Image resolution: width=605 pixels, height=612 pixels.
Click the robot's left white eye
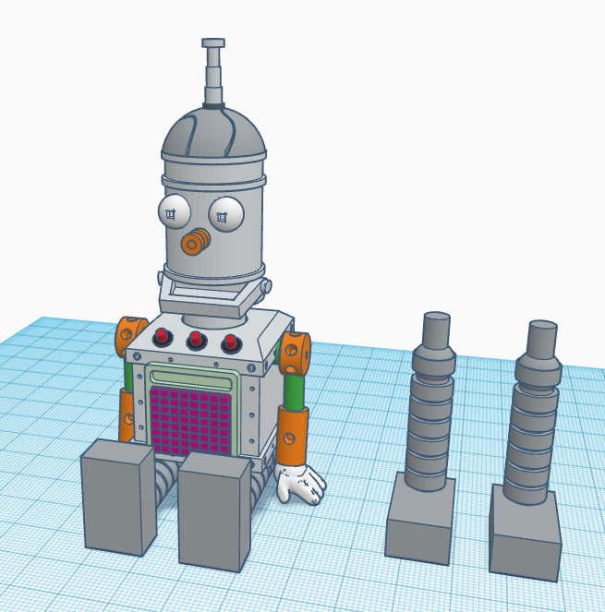tap(175, 212)
